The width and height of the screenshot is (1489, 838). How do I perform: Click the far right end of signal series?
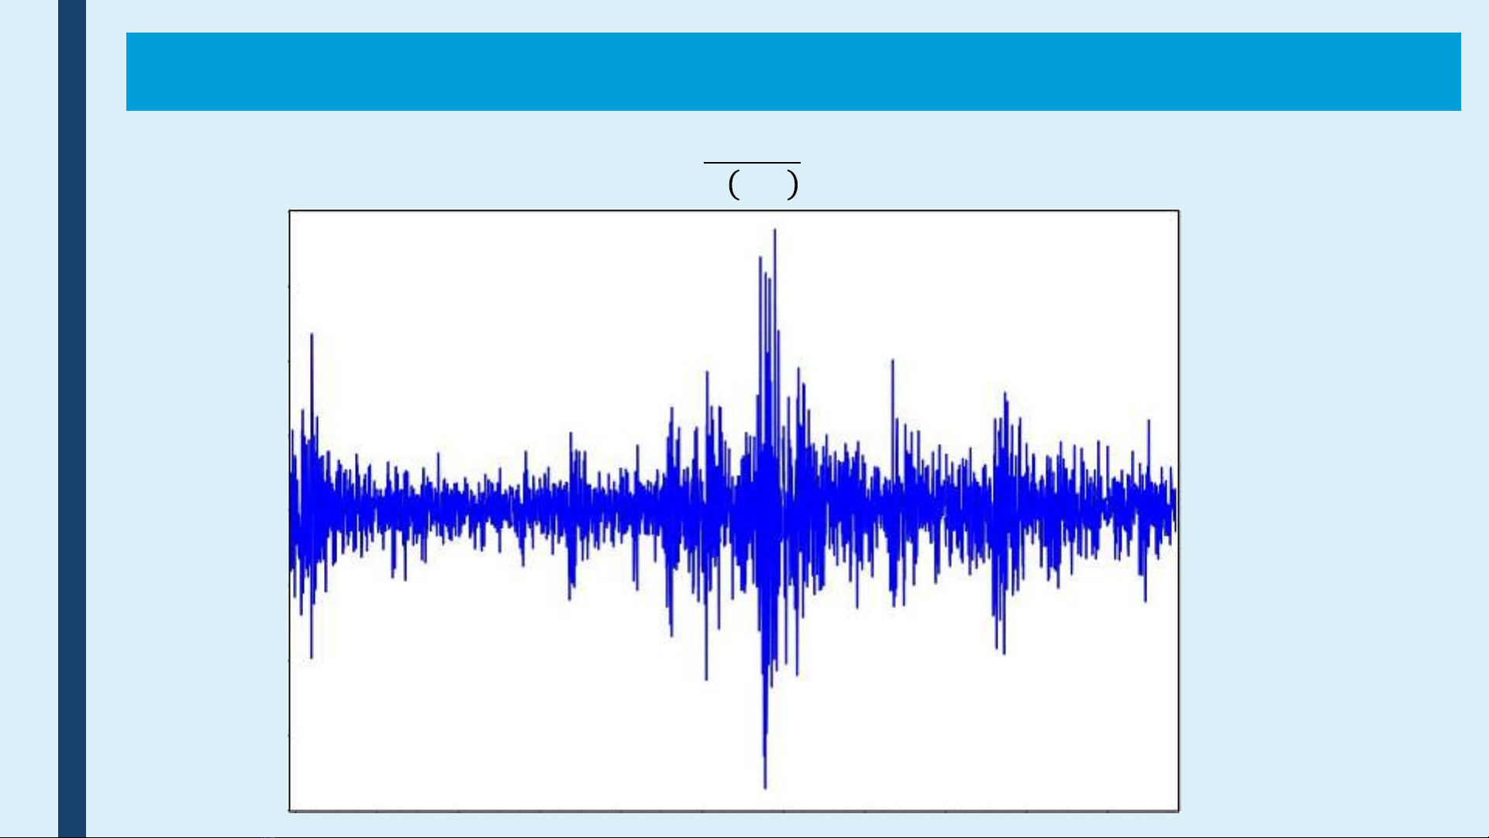(x=1175, y=504)
